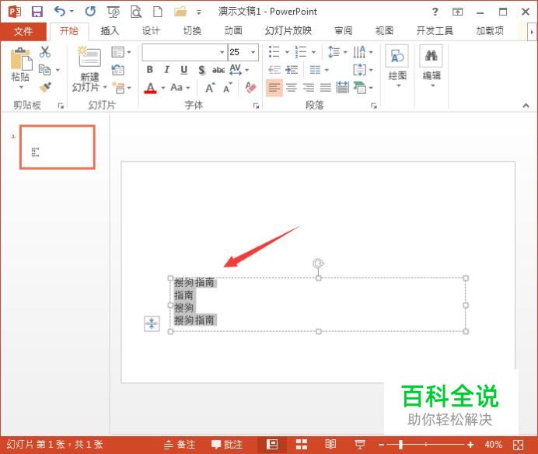538x454 pixels.
Task: Click the redo/repeat icon
Action: tap(91, 12)
